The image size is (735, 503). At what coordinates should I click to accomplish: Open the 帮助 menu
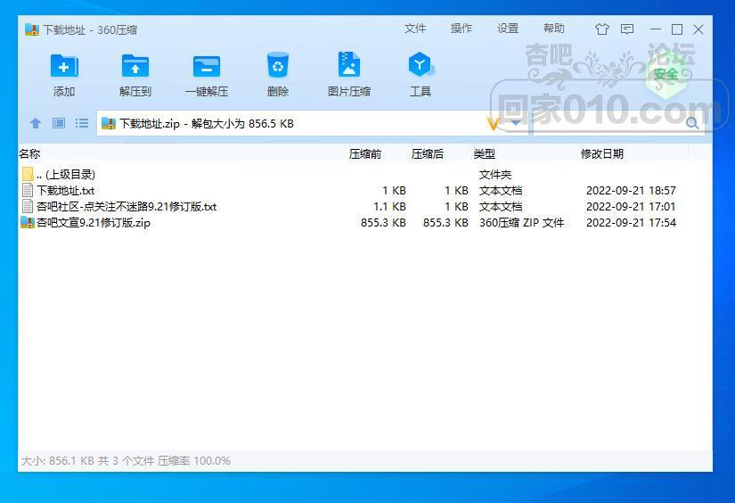coord(553,29)
